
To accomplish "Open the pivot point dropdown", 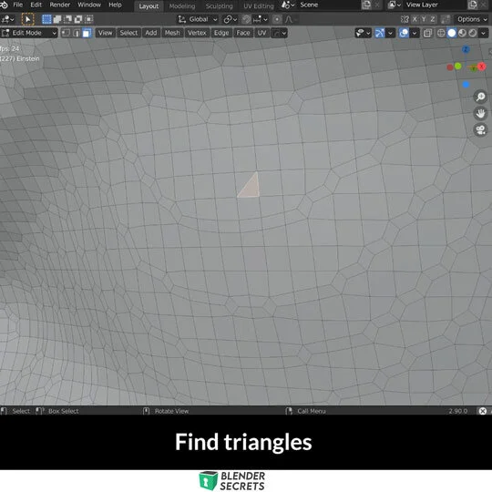I will click(231, 19).
